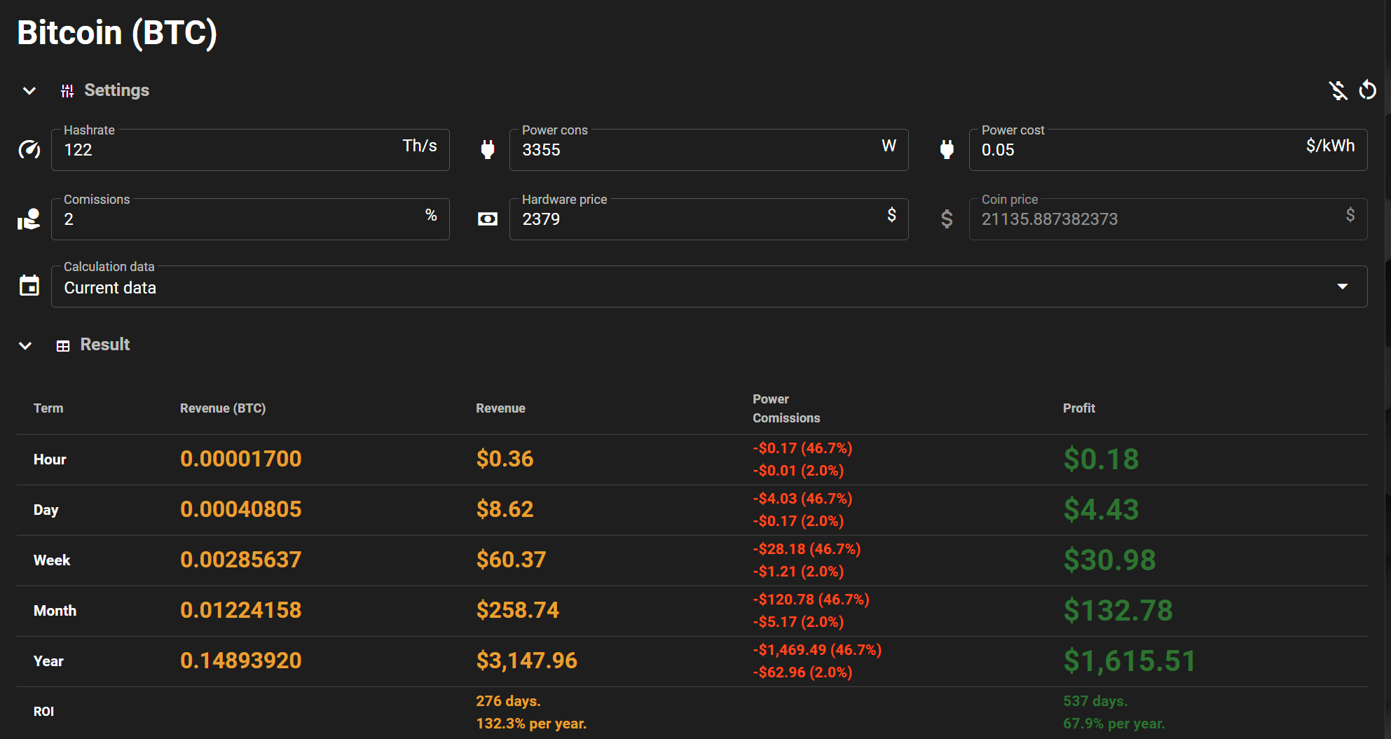The height and width of the screenshot is (739, 1391).
Task: Click the coin price dollar icon
Action: pos(947,219)
